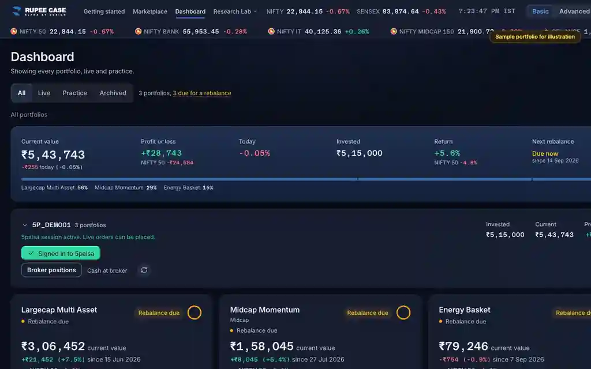
Task: Open Broker positions
Action: point(51,270)
